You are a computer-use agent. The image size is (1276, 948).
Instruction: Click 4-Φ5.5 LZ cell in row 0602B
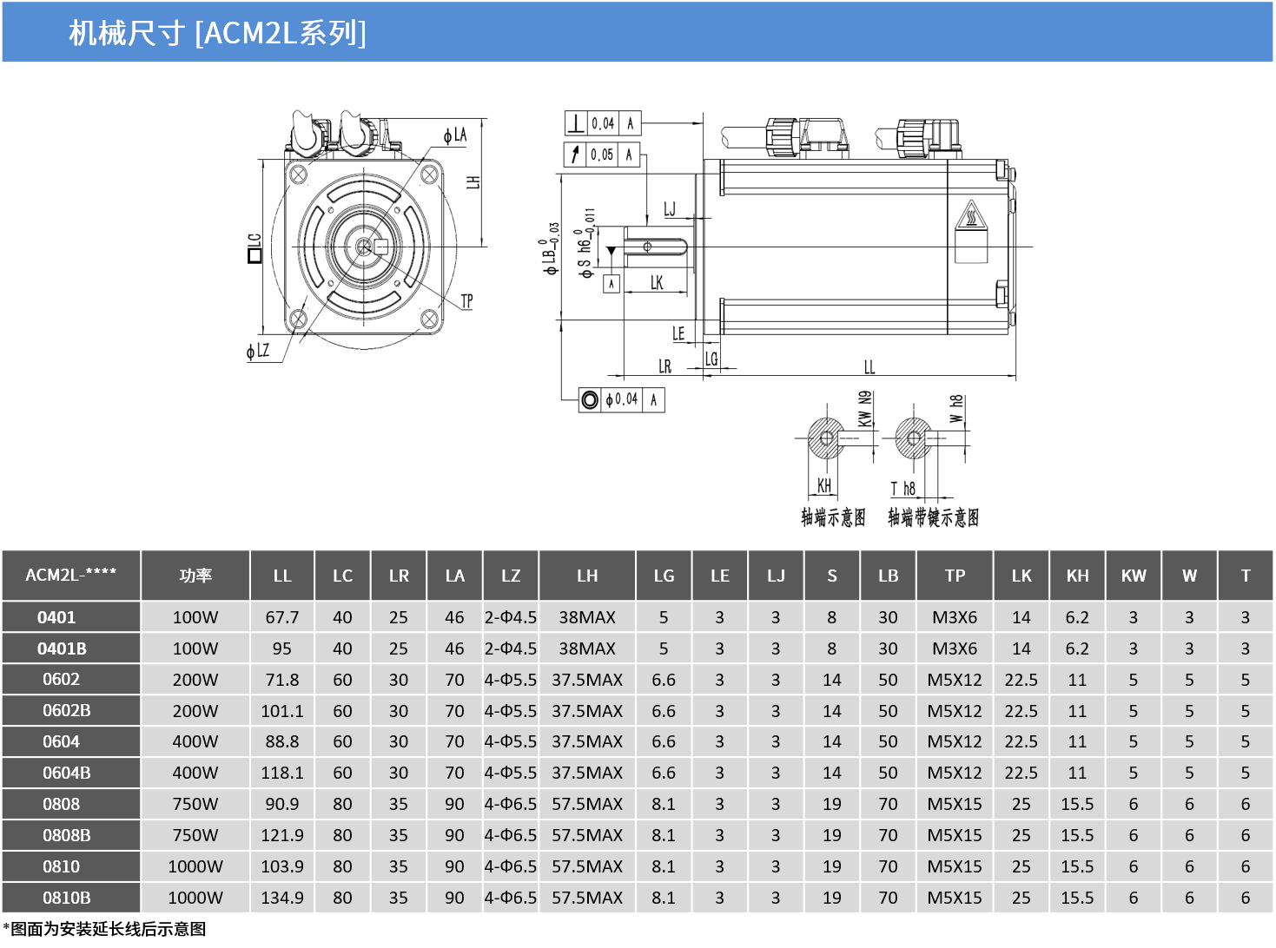pos(511,710)
